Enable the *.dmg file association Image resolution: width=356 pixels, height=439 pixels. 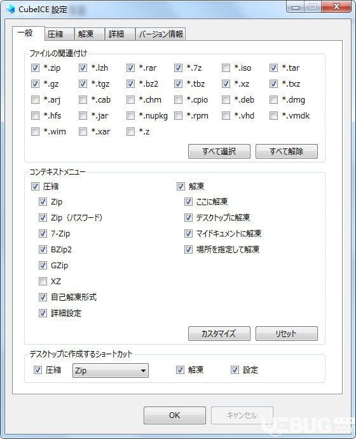click(x=273, y=99)
